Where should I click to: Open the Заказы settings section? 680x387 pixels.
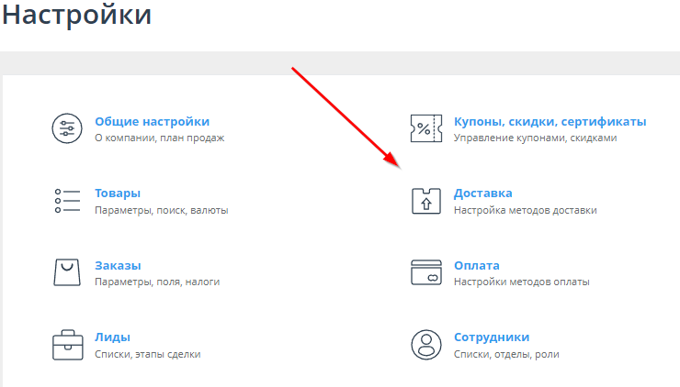tap(118, 265)
